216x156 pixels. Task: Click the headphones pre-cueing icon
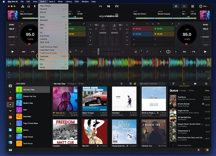29,6
